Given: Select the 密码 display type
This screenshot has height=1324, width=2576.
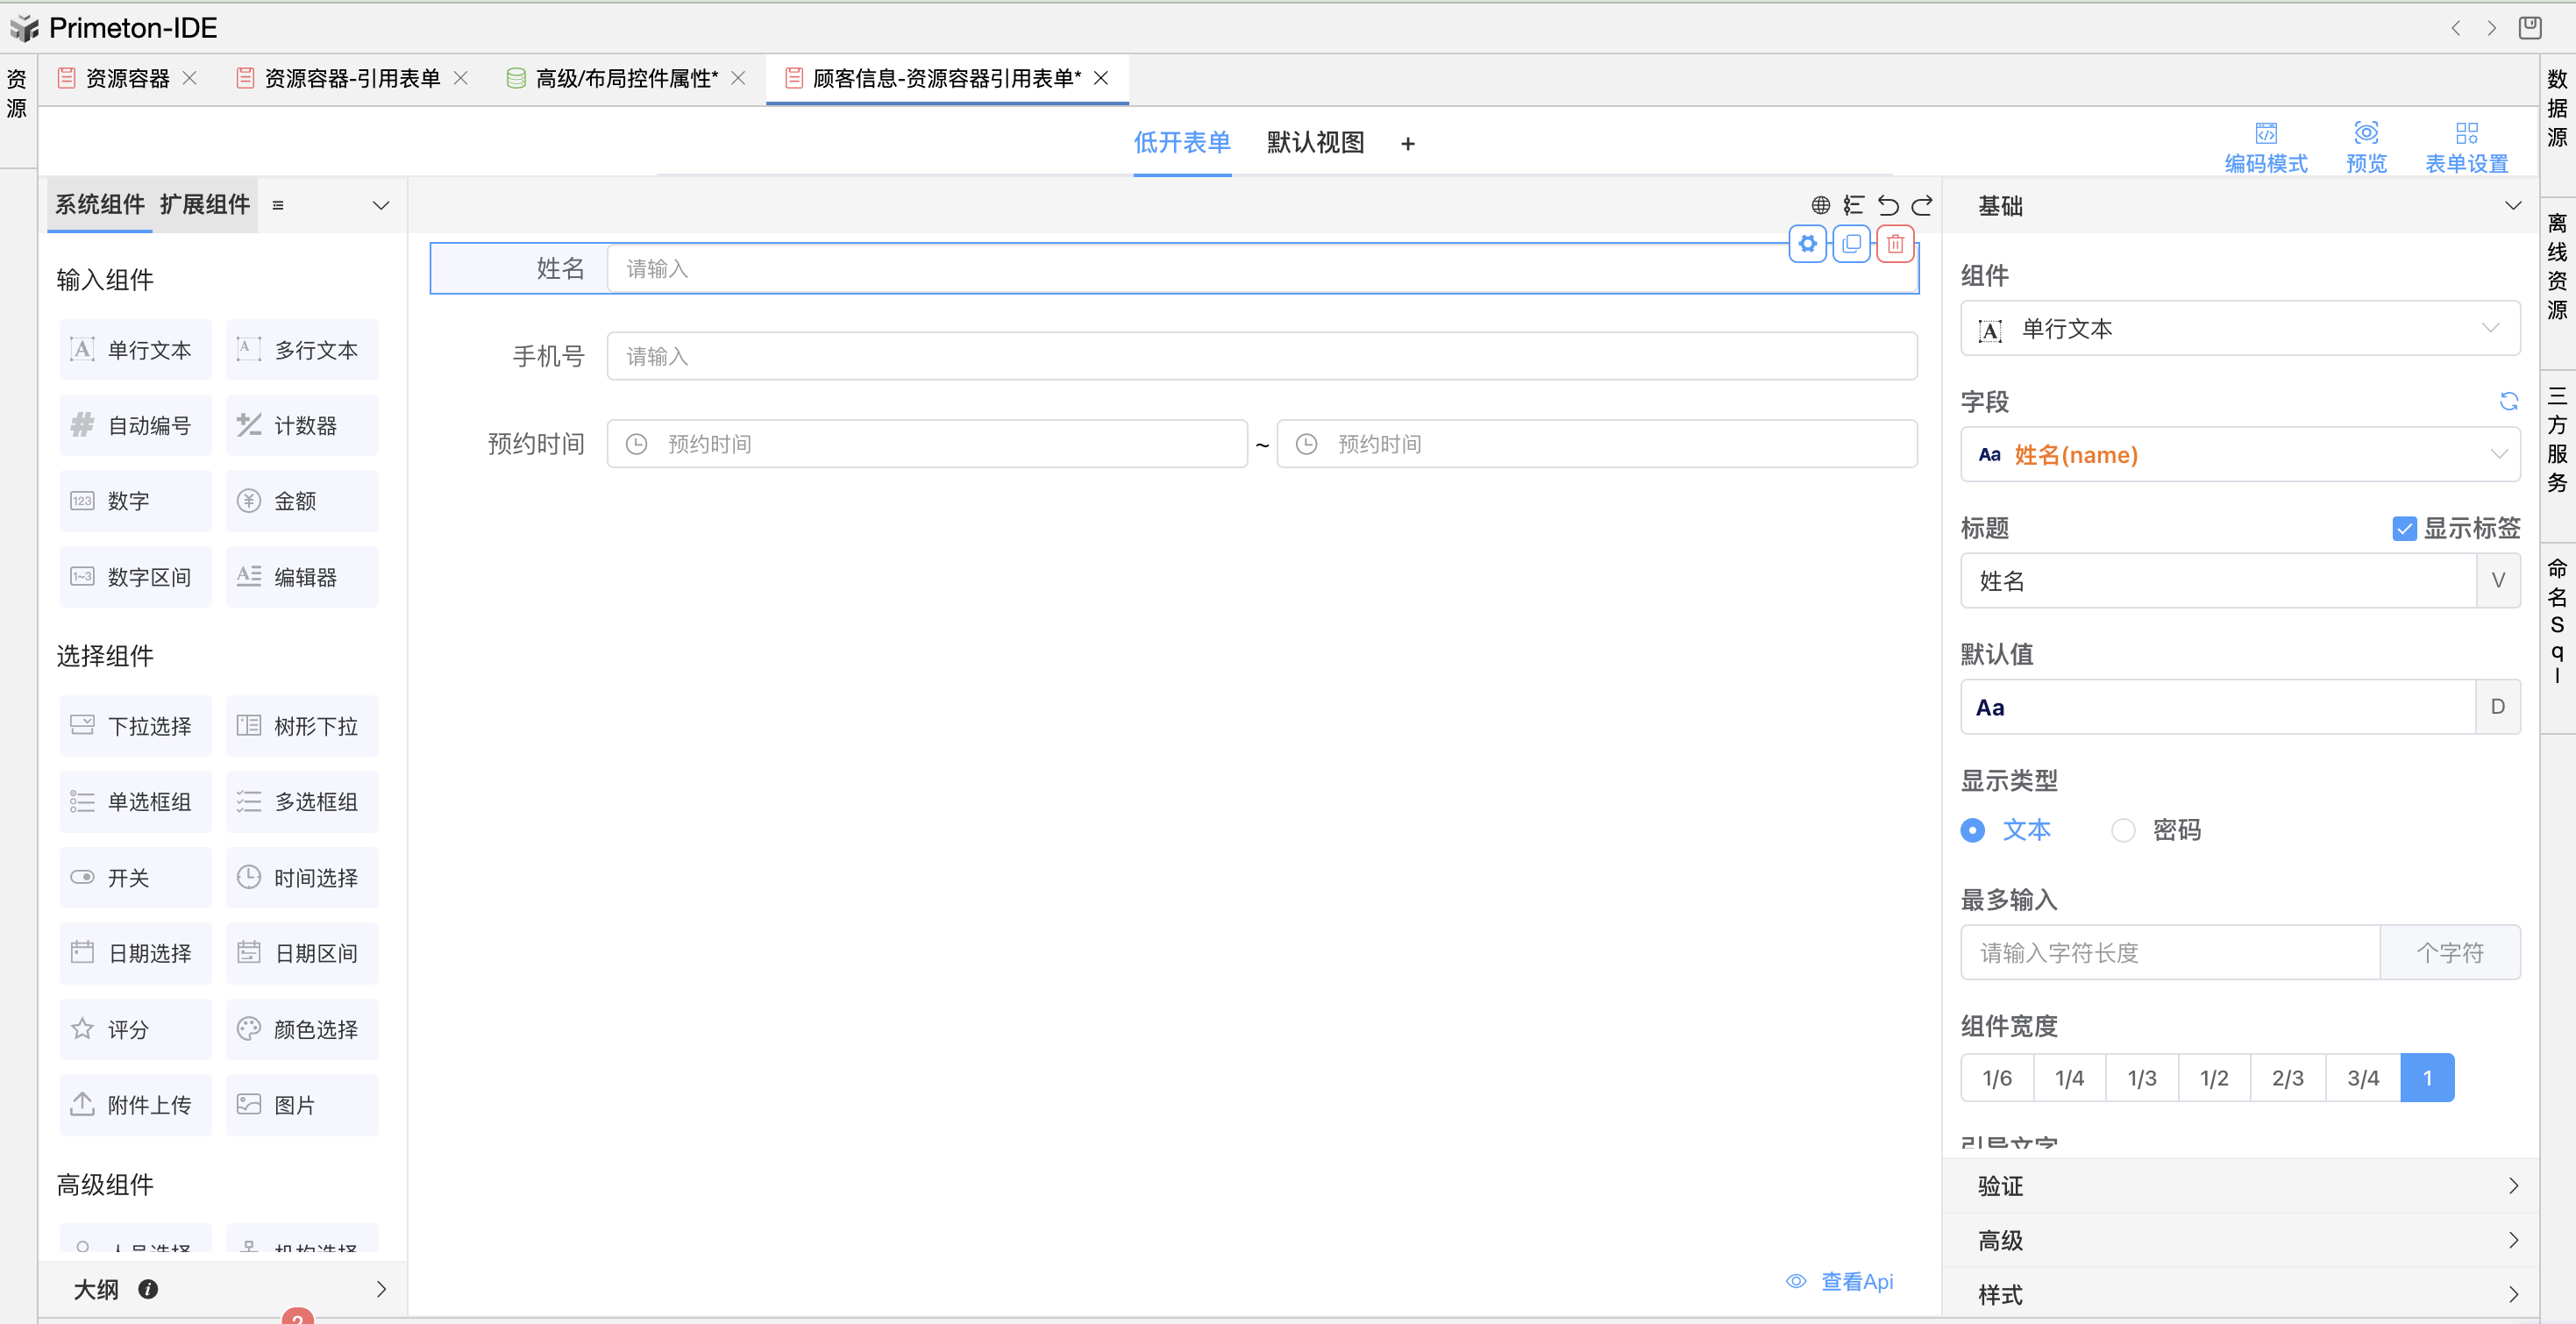Looking at the screenshot, I should click(x=2123, y=830).
